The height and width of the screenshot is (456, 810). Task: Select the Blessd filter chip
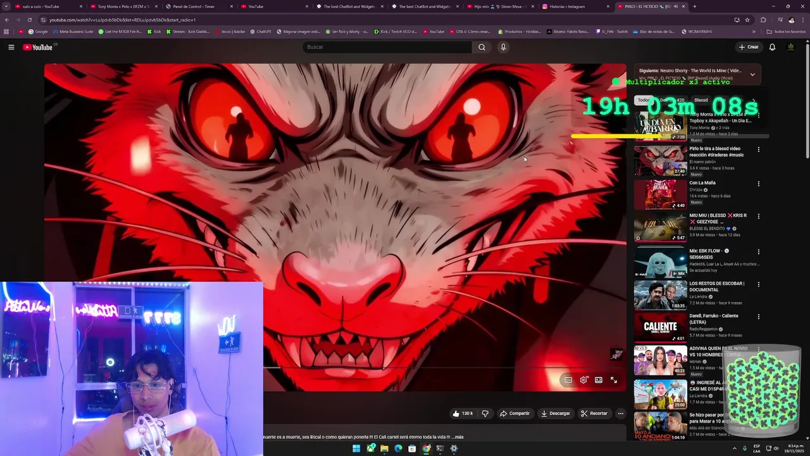click(701, 100)
